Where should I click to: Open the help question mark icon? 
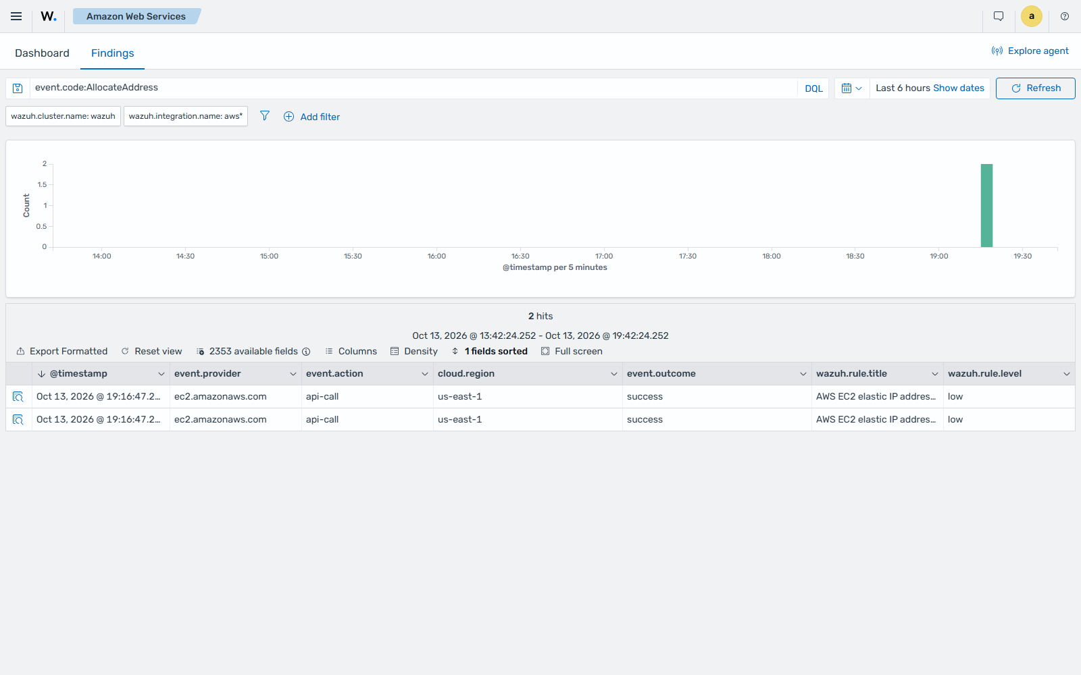[1065, 16]
